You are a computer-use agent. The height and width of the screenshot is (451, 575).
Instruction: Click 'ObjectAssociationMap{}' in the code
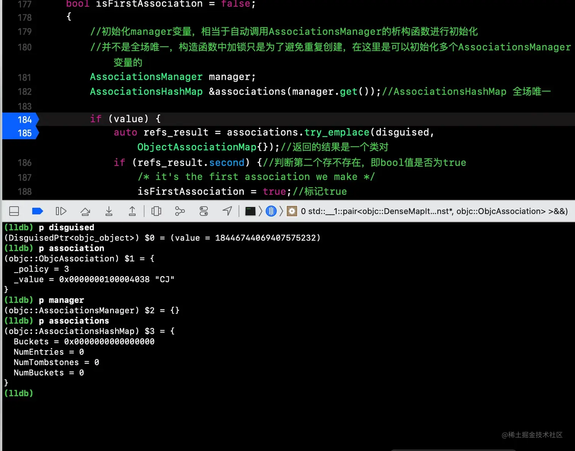tap(203, 147)
